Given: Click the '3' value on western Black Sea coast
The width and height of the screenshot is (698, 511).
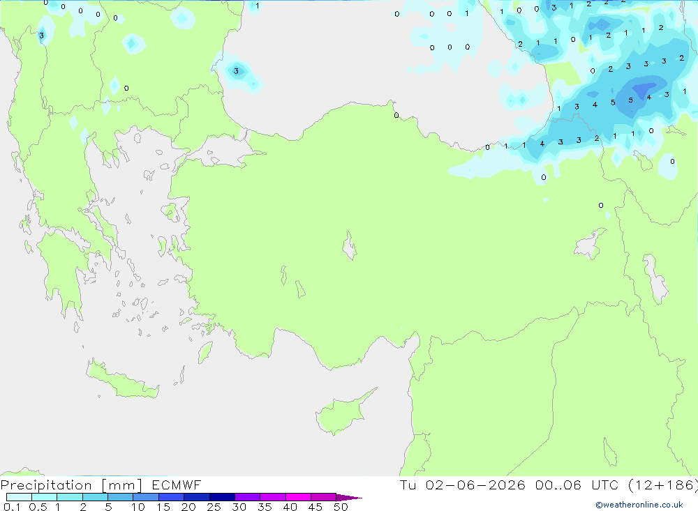Looking at the screenshot, I should coord(236,70).
